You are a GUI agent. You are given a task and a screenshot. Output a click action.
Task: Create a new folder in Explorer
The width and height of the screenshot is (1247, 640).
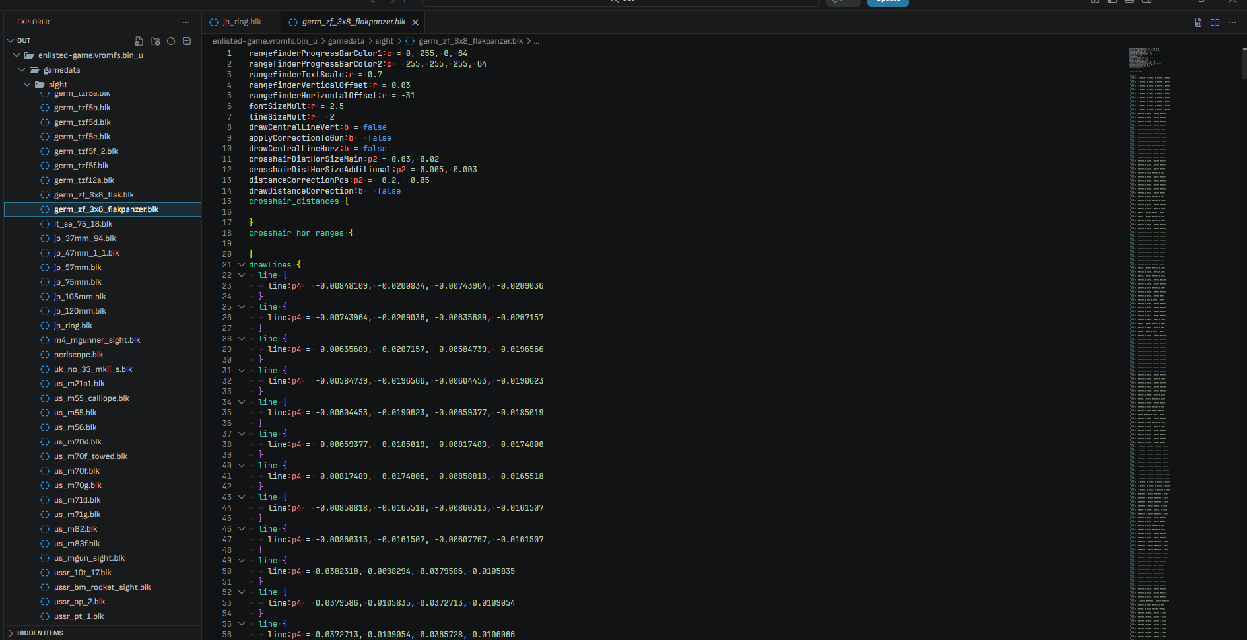tap(155, 41)
